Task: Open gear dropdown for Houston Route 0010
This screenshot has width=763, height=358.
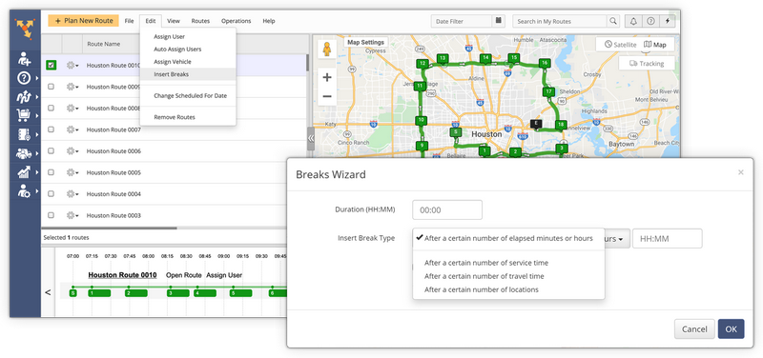Action: [x=72, y=65]
